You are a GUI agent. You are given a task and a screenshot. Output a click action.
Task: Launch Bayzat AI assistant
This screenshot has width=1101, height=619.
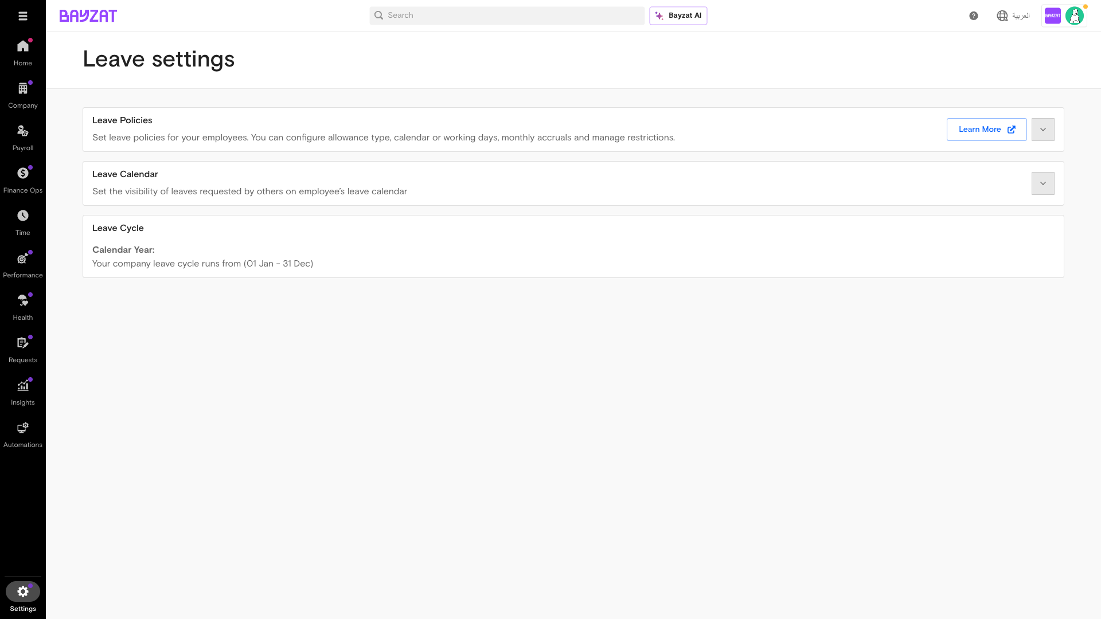[x=678, y=15]
